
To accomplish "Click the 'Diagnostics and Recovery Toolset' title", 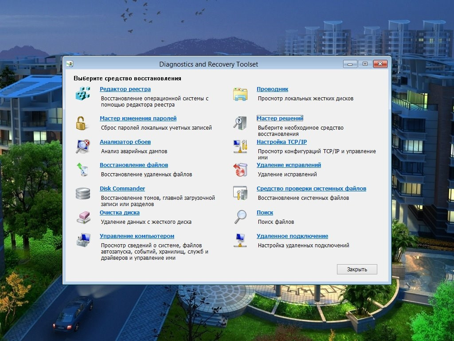I will coord(208,64).
